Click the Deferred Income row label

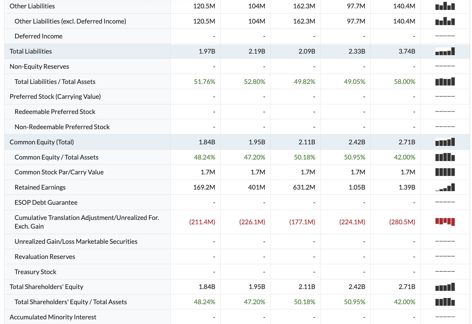[x=38, y=36]
